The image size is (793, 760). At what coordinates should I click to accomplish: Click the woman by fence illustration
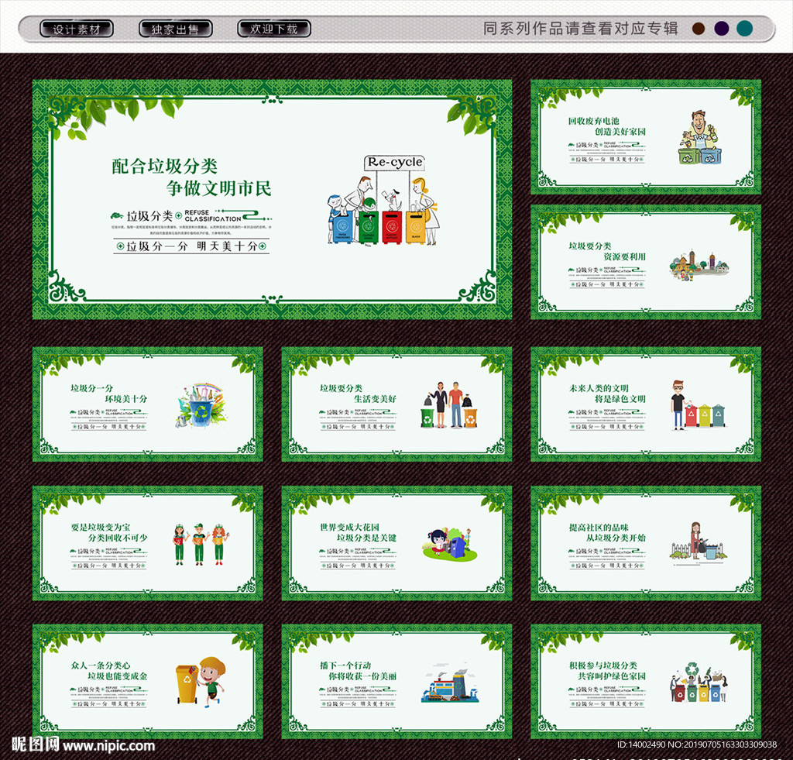[x=698, y=541]
